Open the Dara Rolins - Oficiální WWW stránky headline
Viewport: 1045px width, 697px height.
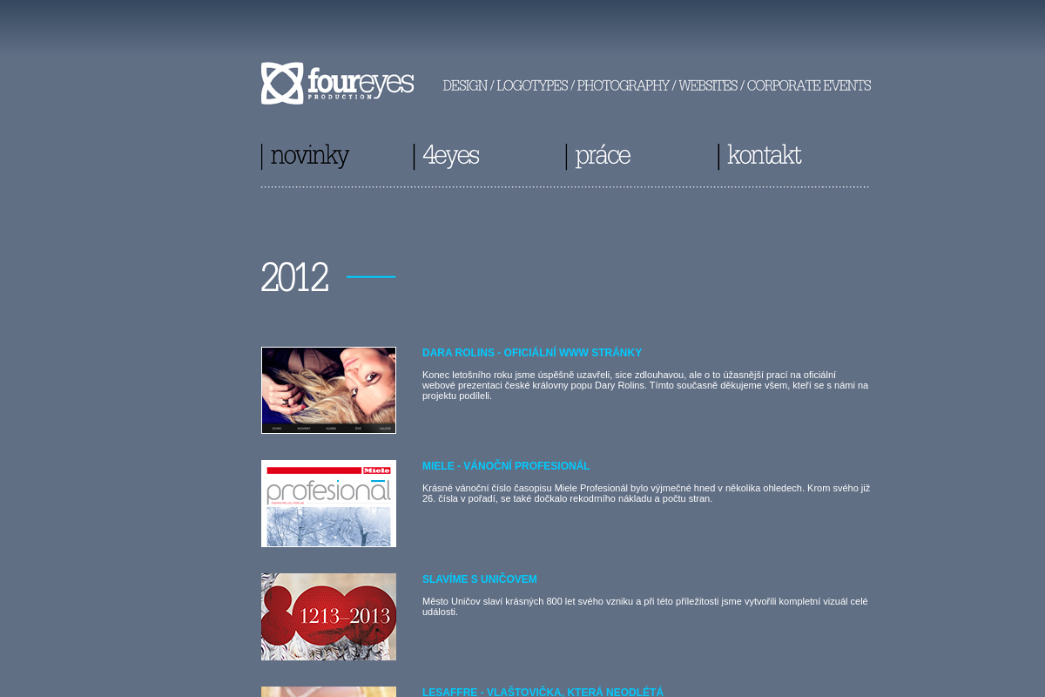[x=532, y=353]
